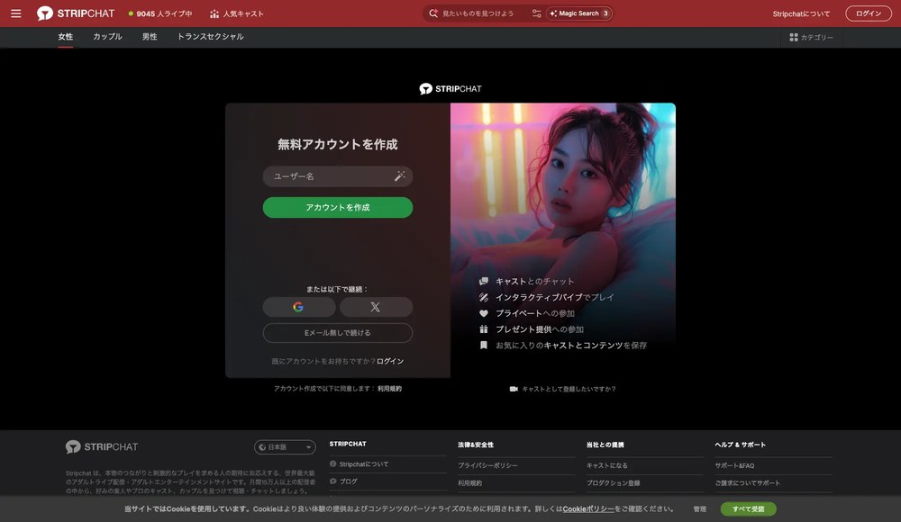
Task: Select the カップル tab
Action: click(107, 37)
